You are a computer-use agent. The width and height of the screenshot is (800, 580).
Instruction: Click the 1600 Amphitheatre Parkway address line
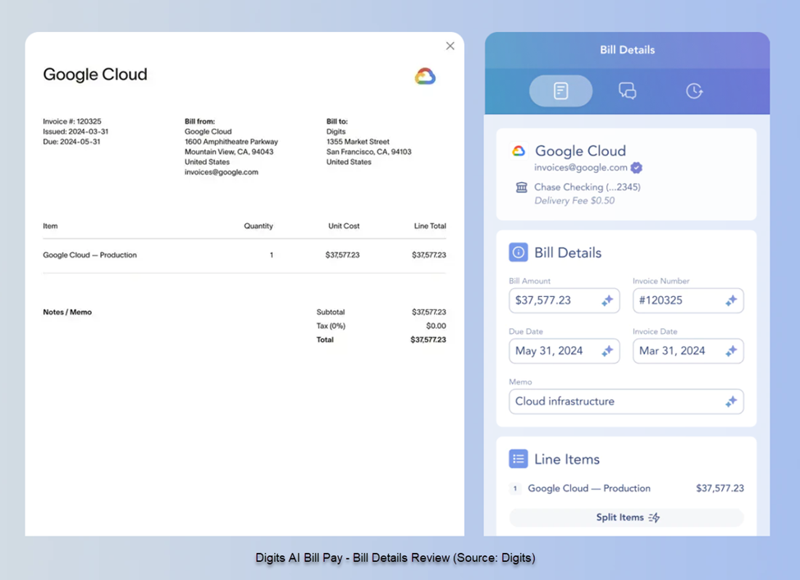click(231, 142)
